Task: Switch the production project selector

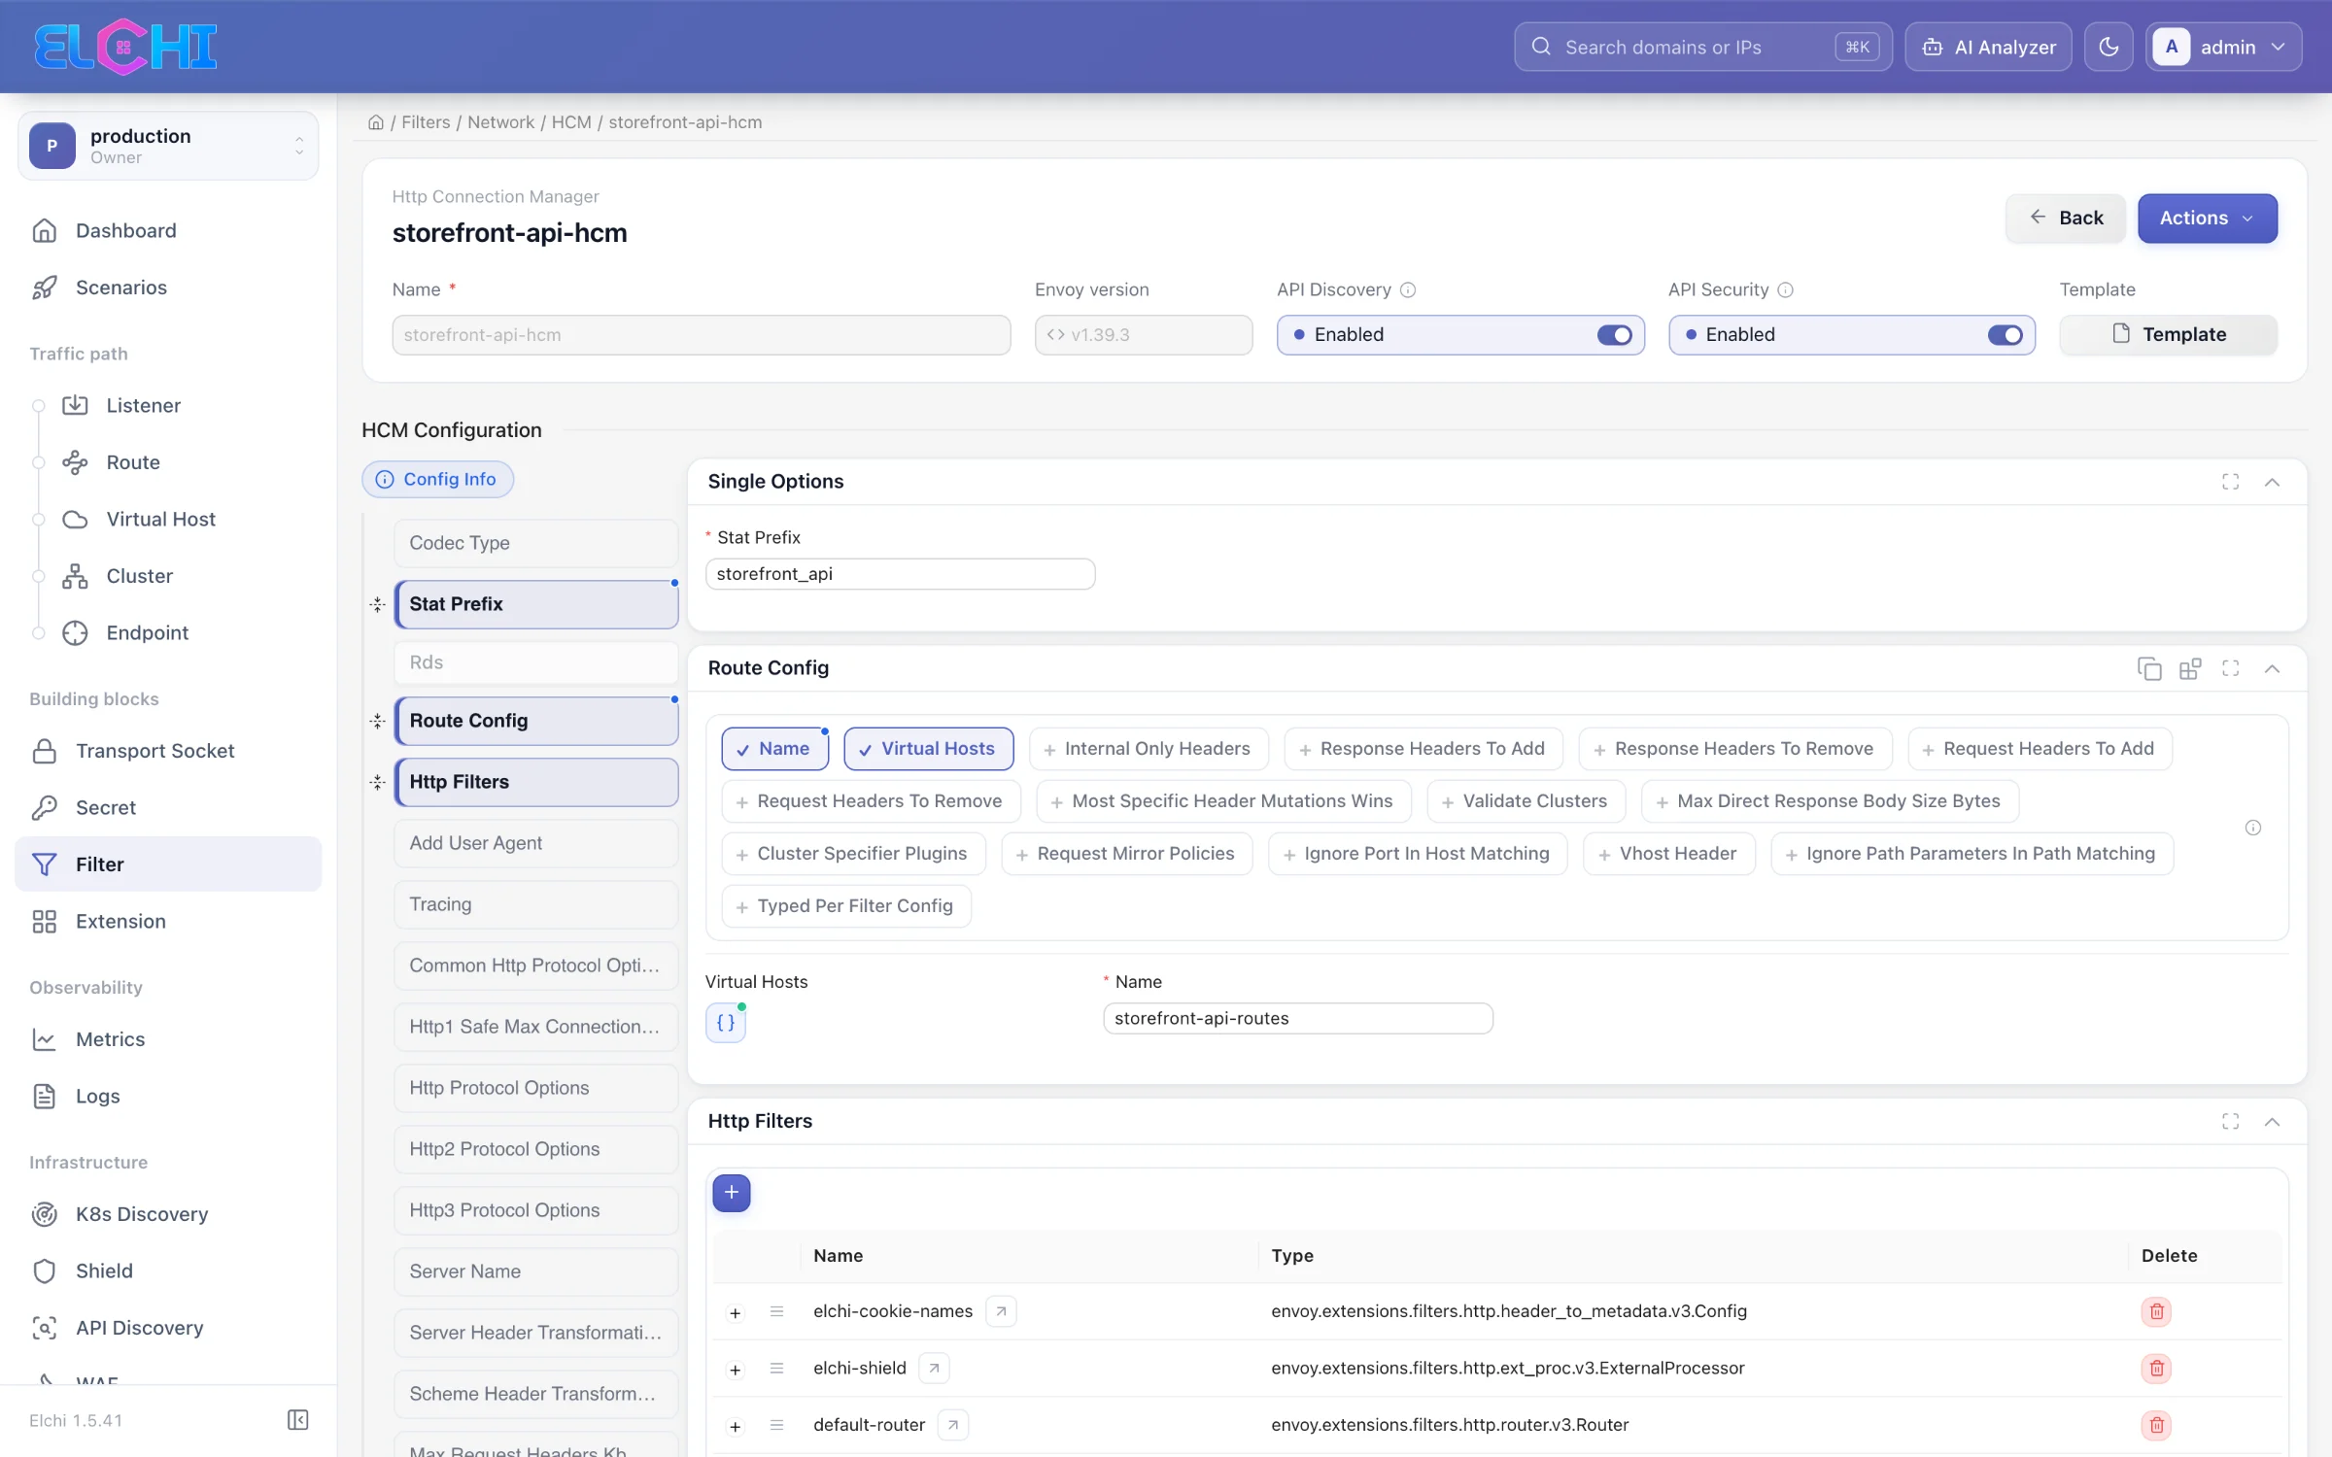Action: click(168, 146)
